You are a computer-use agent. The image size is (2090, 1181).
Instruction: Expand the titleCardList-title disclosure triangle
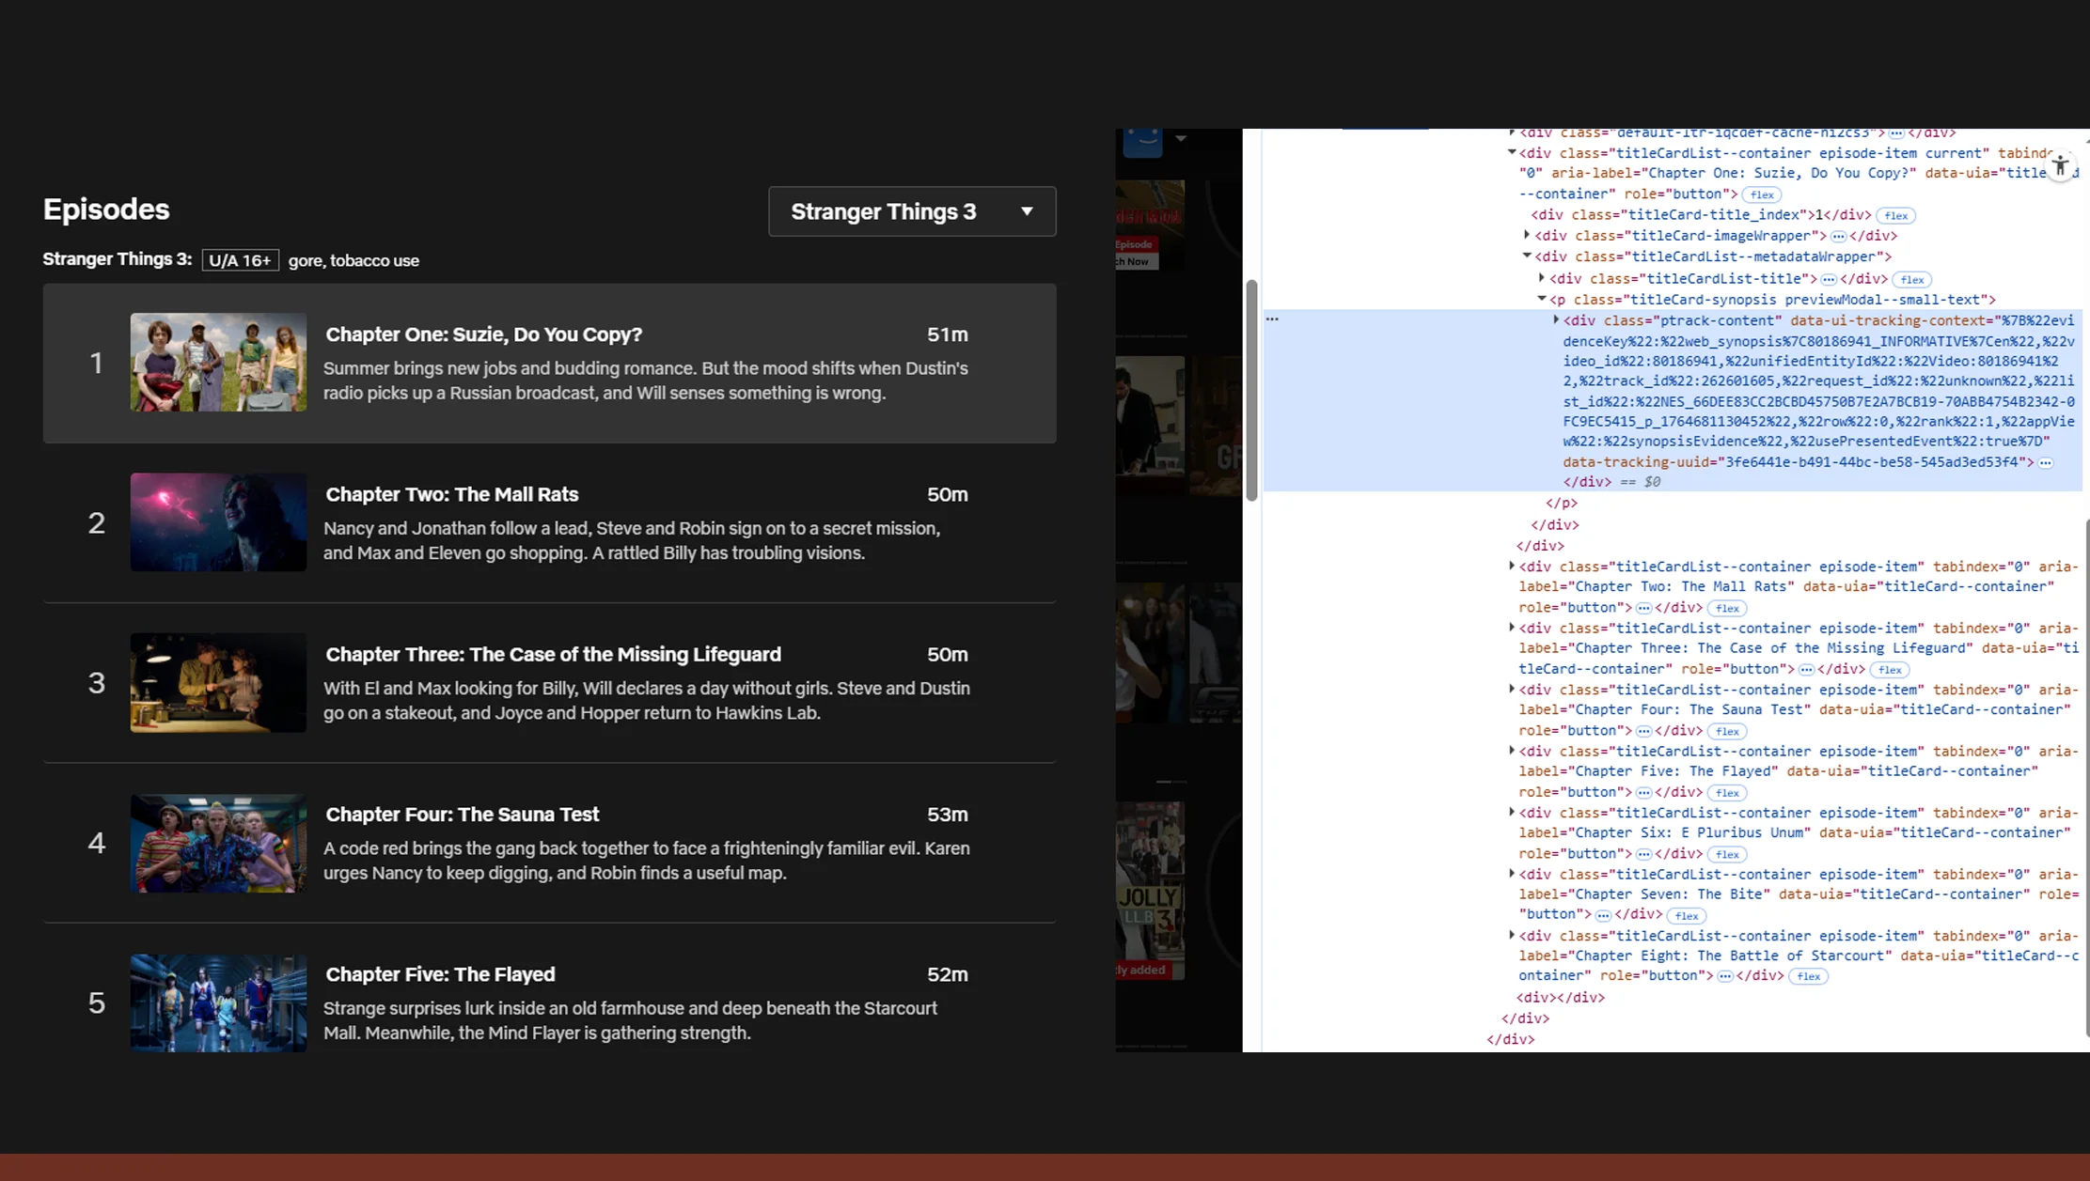click(x=1542, y=278)
